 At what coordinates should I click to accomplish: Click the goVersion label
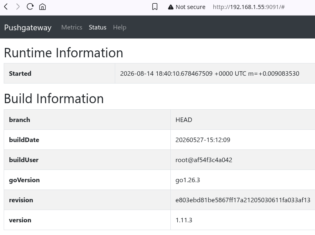(x=24, y=180)
